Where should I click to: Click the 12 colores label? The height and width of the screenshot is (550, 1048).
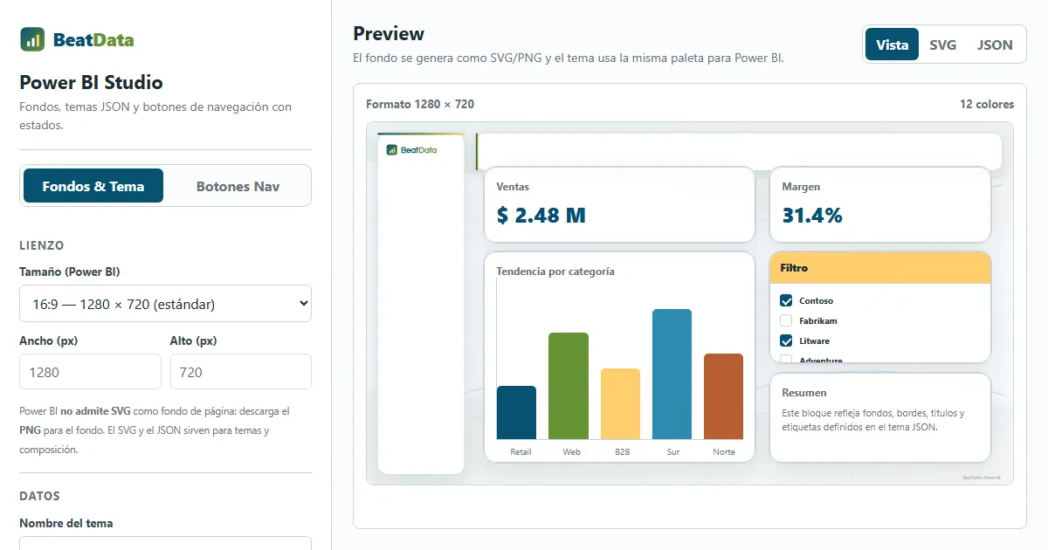(x=987, y=104)
